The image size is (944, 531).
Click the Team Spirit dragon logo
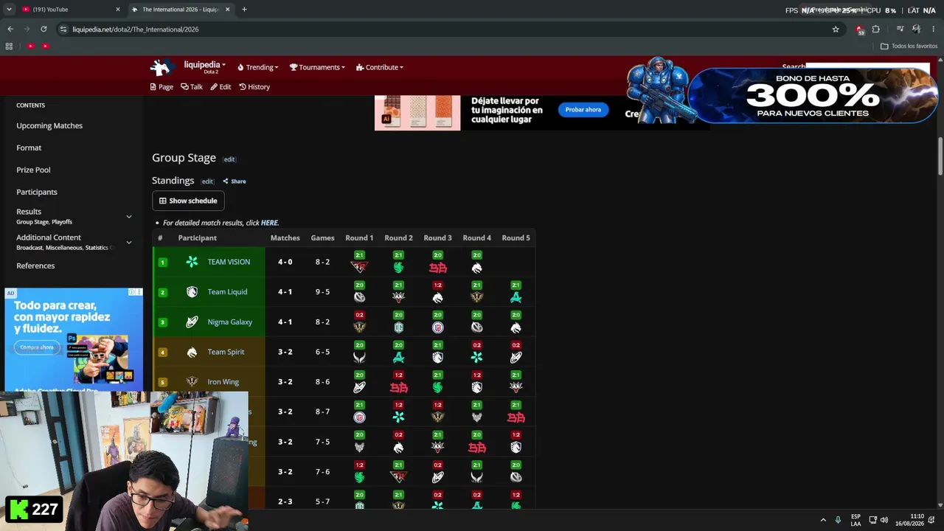tap(192, 353)
